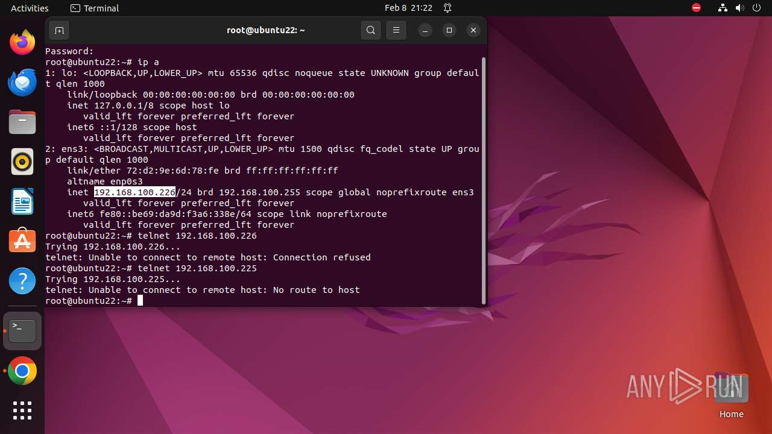
Task: Click 'inet 127.0.0.1/8' loopback address
Action: [x=110, y=105]
